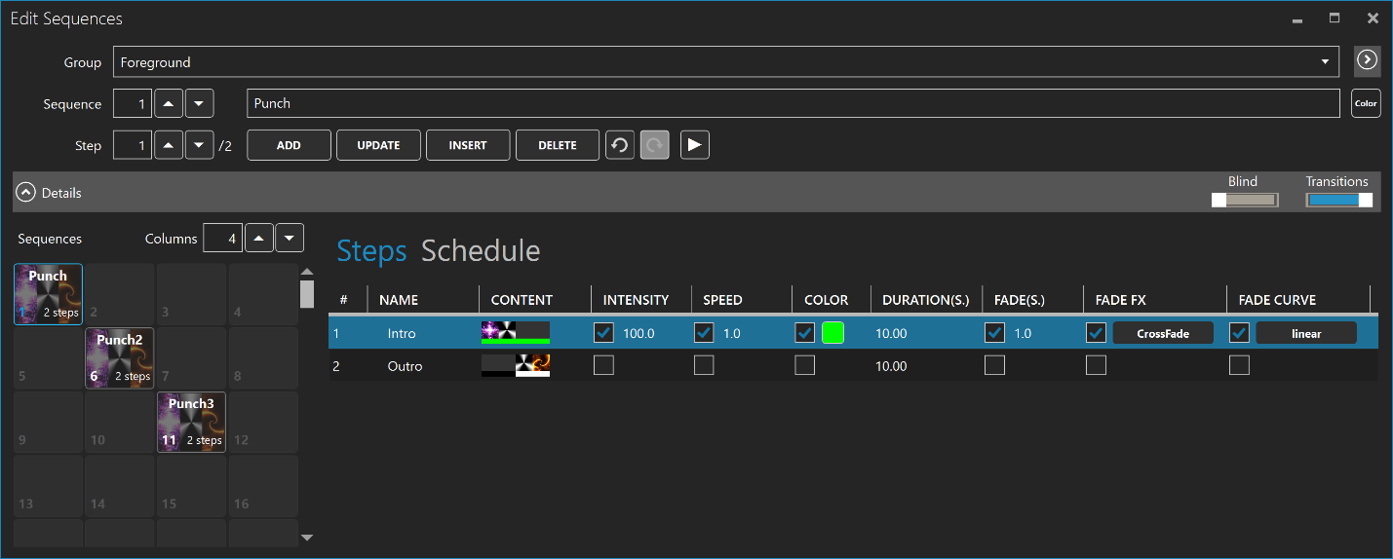The image size is (1393, 559).
Task: Increase the Step number with up arrow
Action: click(x=169, y=145)
